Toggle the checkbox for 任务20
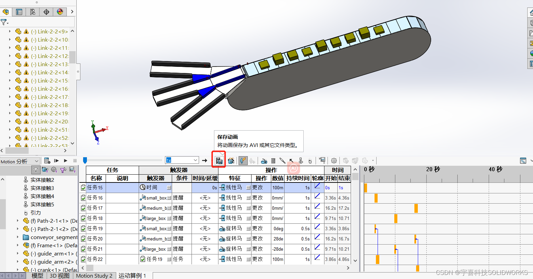Image resolution: width=533 pixels, height=279 pixels. (83, 239)
